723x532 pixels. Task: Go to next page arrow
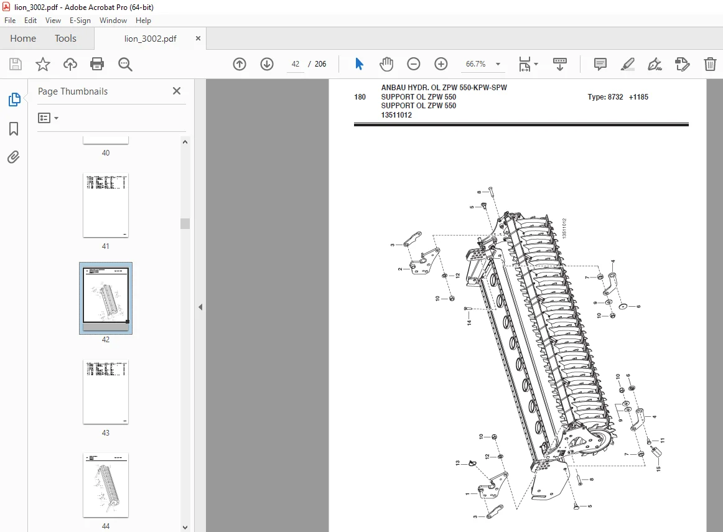pyautogui.click(x=267, y=64)
